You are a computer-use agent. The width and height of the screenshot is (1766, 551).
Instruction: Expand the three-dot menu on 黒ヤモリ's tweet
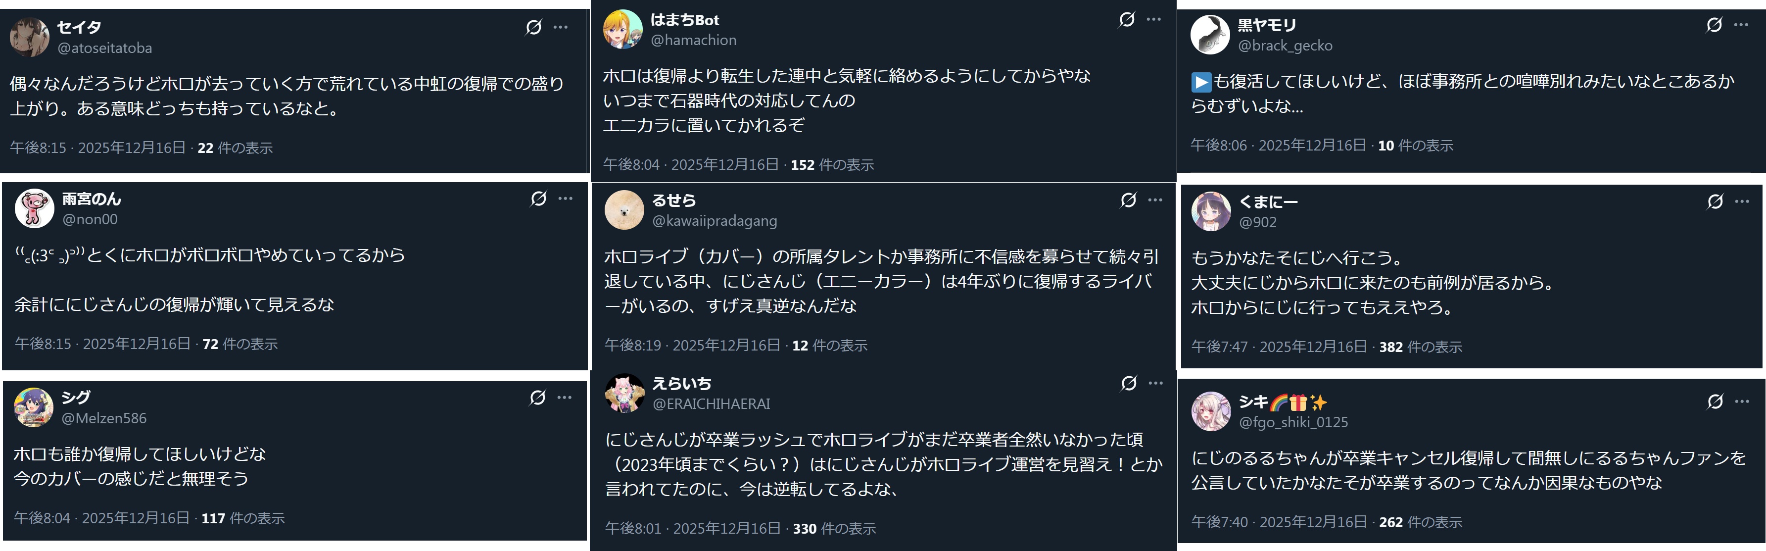pos(1741,25)
